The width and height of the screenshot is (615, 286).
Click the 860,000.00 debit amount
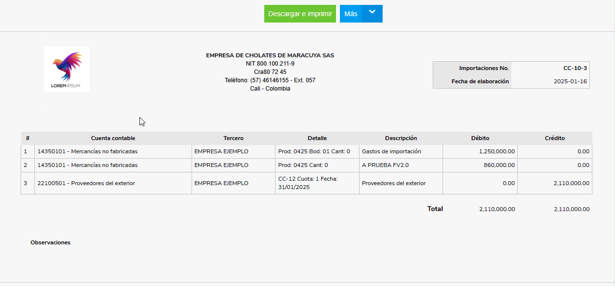(499, 165)
